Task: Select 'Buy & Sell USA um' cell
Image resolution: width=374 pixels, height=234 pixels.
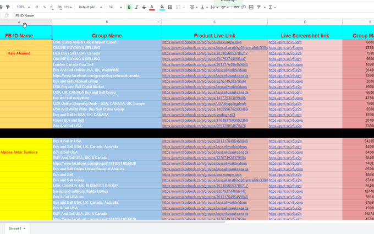Action: click(107, 197)
